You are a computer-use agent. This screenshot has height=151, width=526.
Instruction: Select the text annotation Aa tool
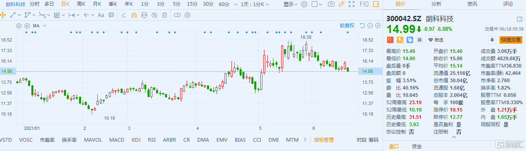[x=101, y=15]
